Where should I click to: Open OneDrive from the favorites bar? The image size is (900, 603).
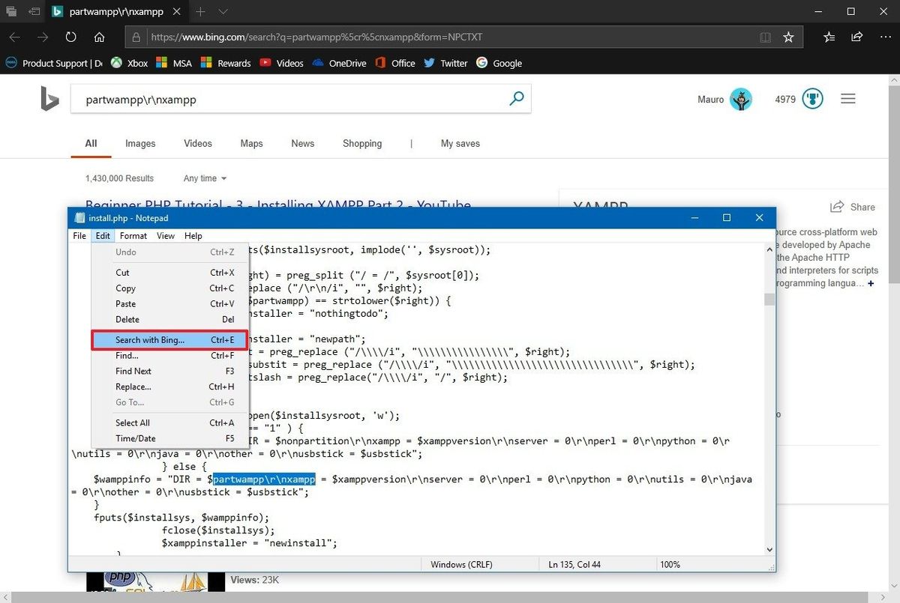[338, 63]
